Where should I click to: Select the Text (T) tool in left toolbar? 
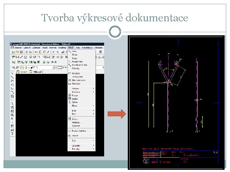click(x=12, y=133)
